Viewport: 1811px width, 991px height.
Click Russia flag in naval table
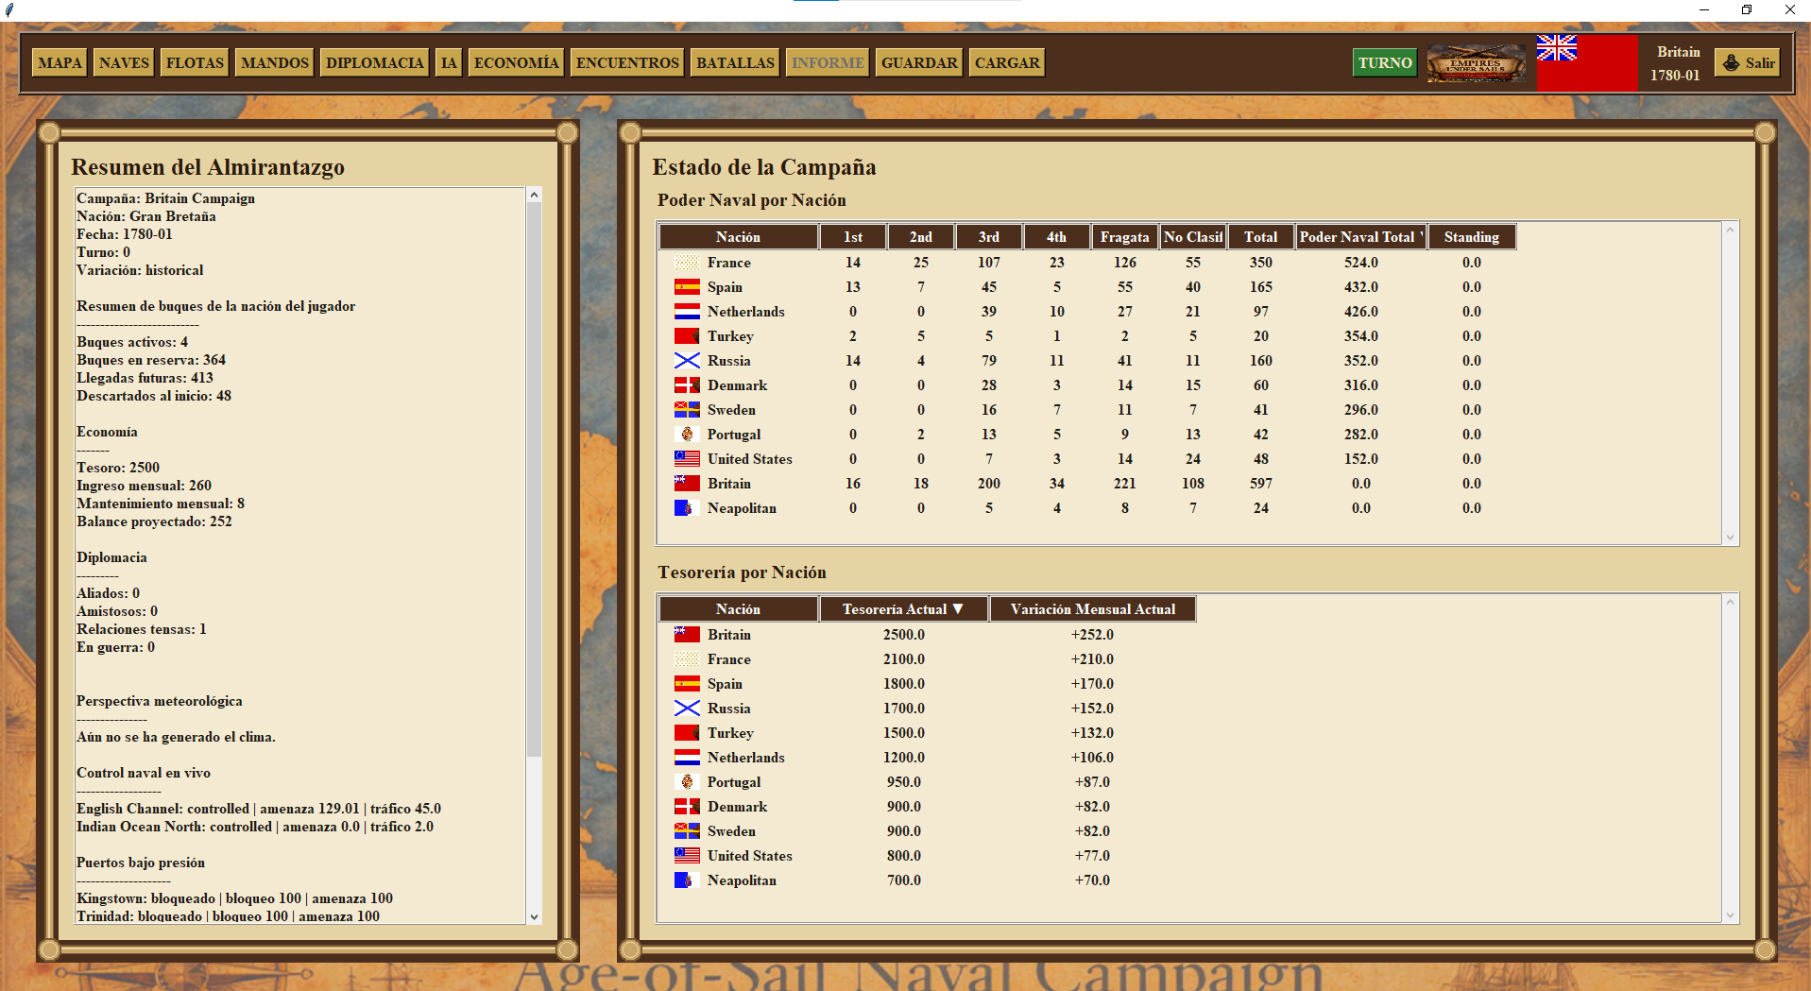click(687, 361)
